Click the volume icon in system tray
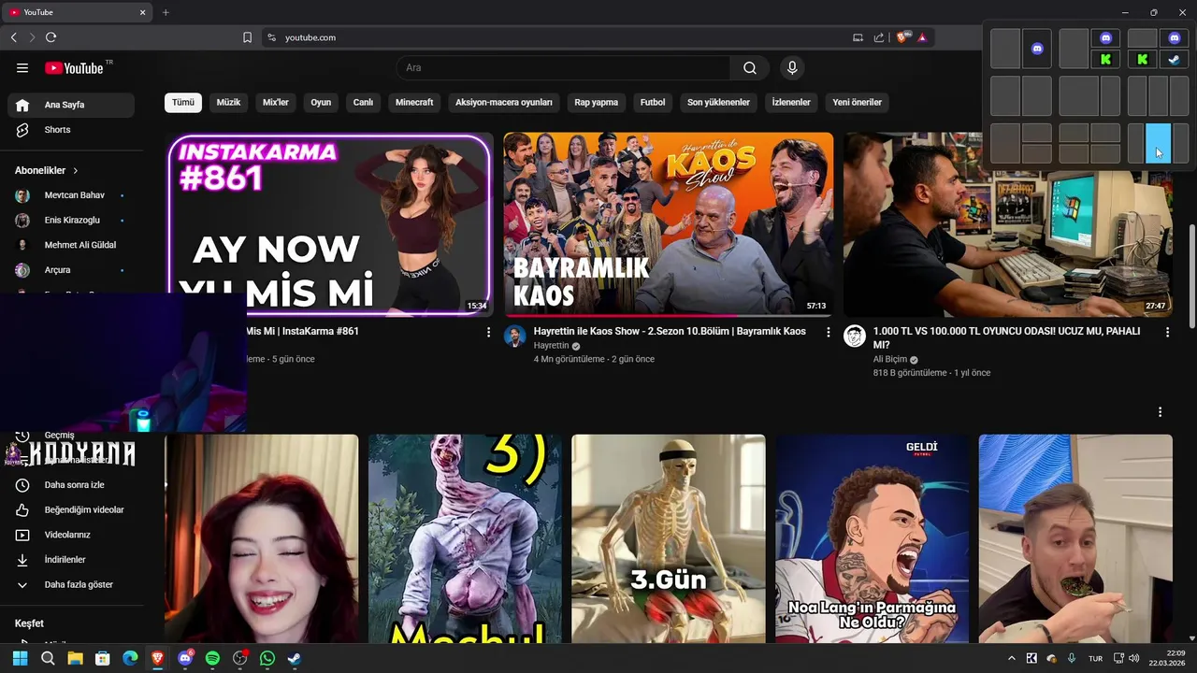This screenshot has height=673, width=1197. pos(1134,658)
